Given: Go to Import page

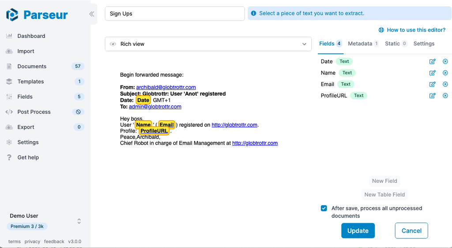Looking at the screenshot, I should pyautogui.click(x=26, y=51).
